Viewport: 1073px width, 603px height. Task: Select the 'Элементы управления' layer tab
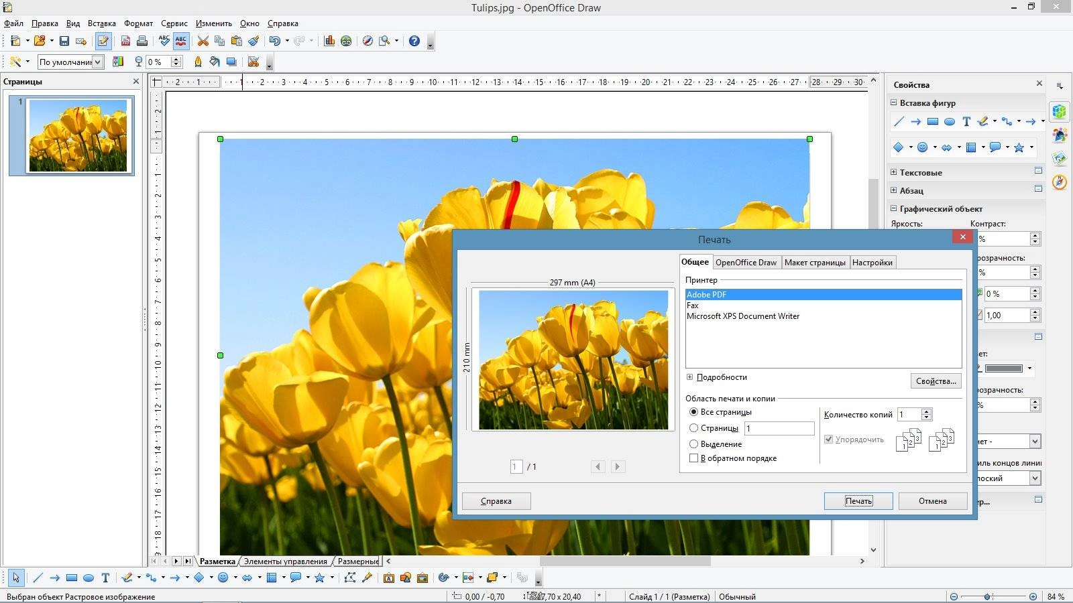tap(286, 561)
